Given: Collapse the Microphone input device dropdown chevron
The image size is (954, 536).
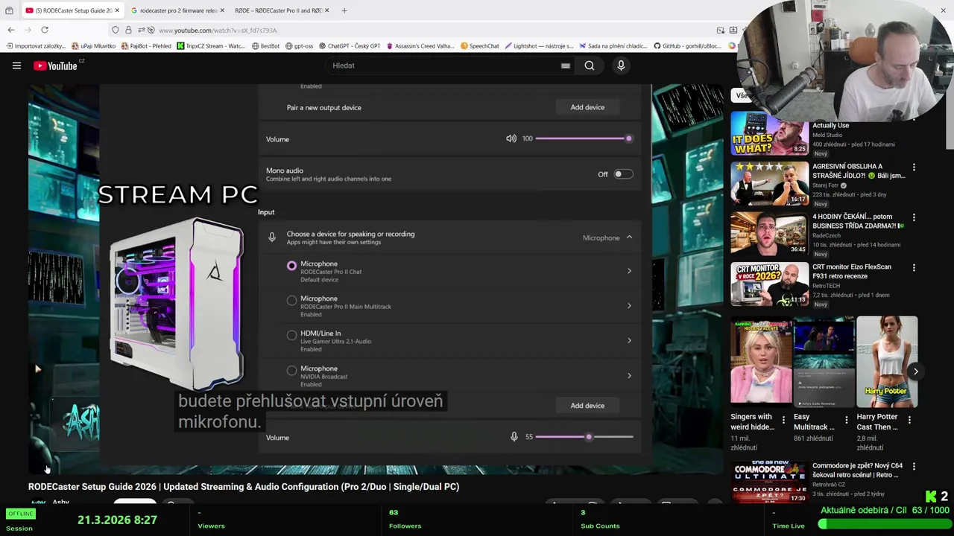Looking at the screenshot, I should point(629,237).
